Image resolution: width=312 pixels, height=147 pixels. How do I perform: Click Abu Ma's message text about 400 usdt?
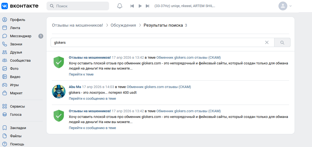(103, 93)
